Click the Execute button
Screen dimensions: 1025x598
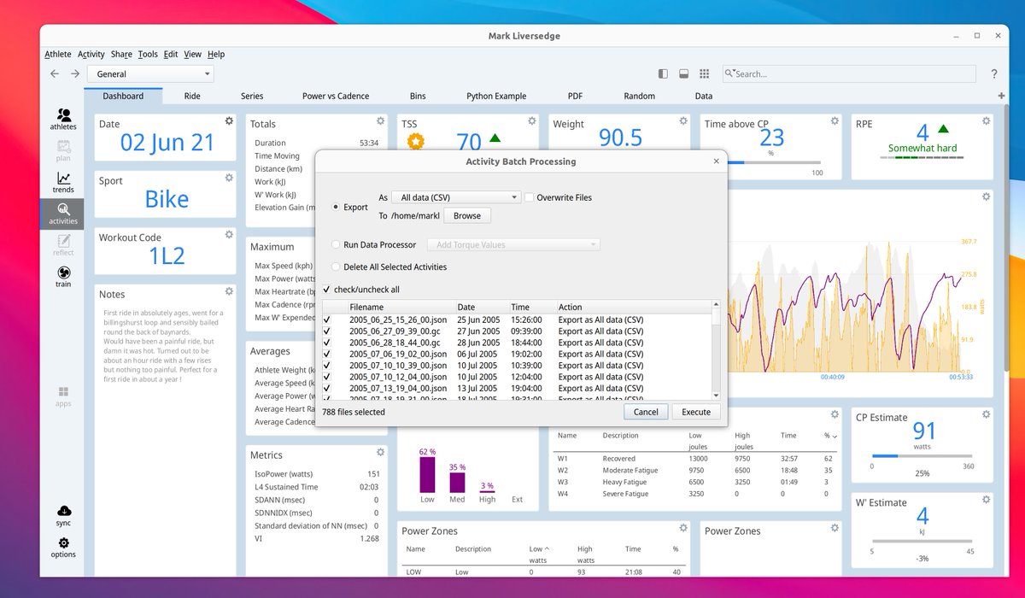pos(696,412)
